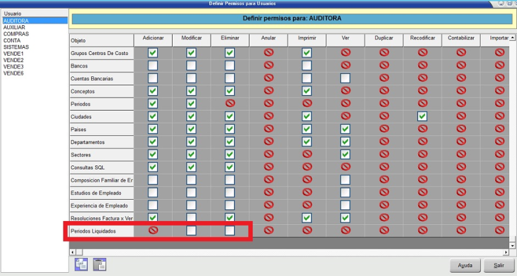
Task: Click the prohibited icon for Paises Recodificar
Action: [422, 129]
